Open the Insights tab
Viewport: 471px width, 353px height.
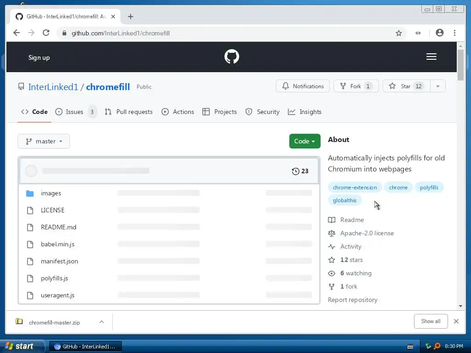304,112
